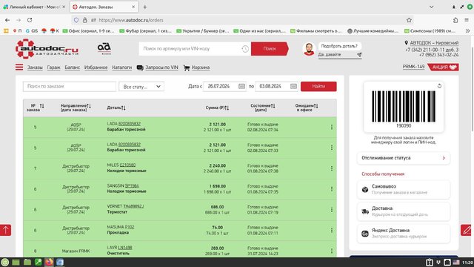Open the Гараж menu item
Viewport: 474px width, 267px height.
53,67
